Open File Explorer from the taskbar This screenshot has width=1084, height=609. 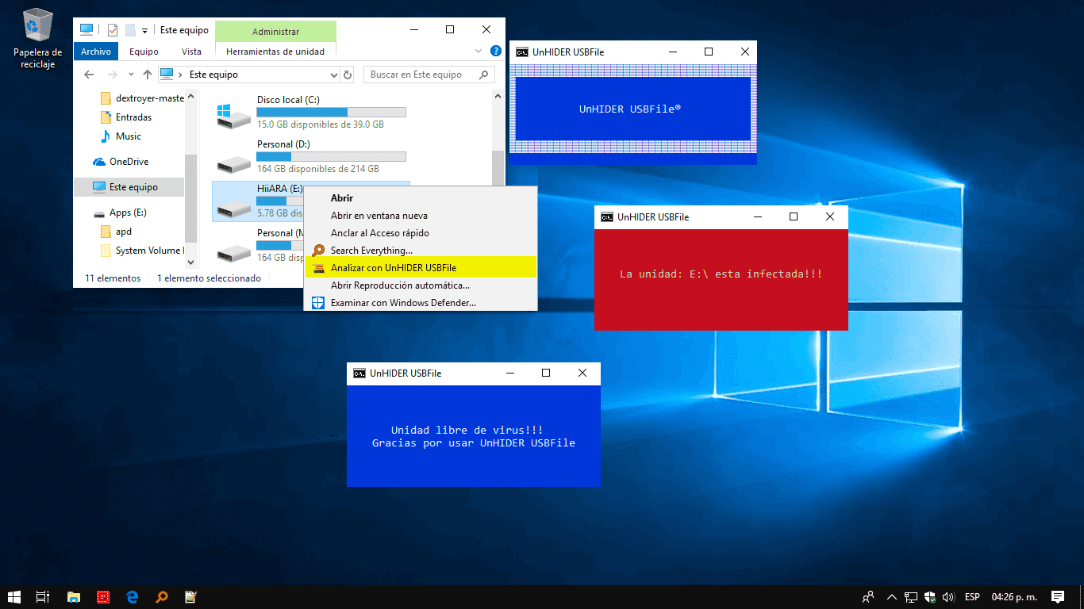click(x=74, y=597)
